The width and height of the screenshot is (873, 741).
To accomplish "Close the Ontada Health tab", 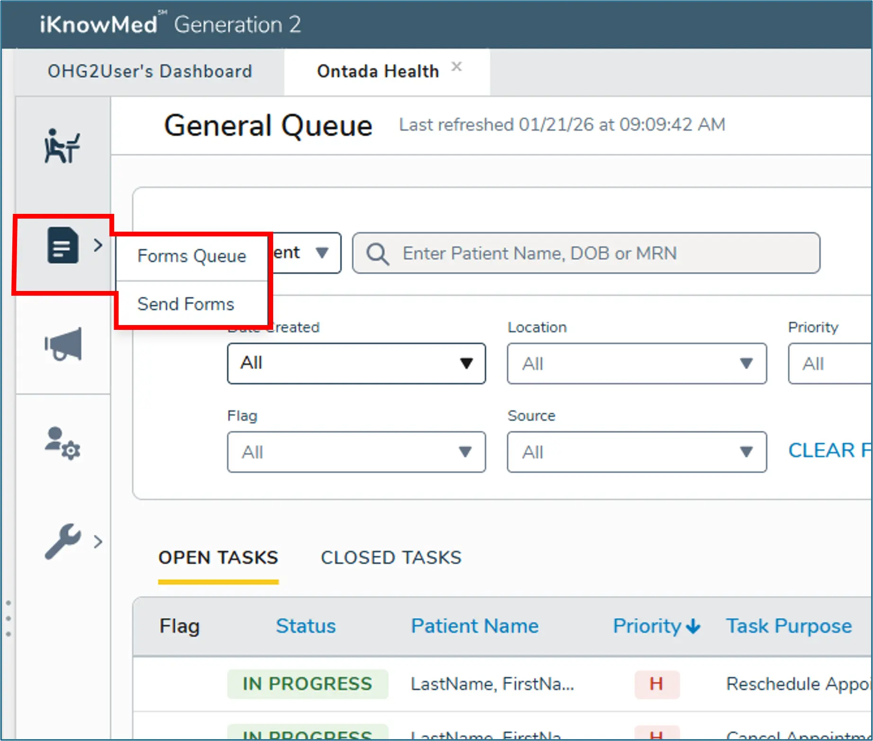I will 456,67.
